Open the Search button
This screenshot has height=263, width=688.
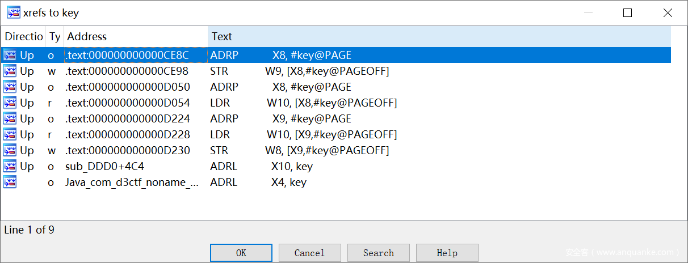coord(378,253)
